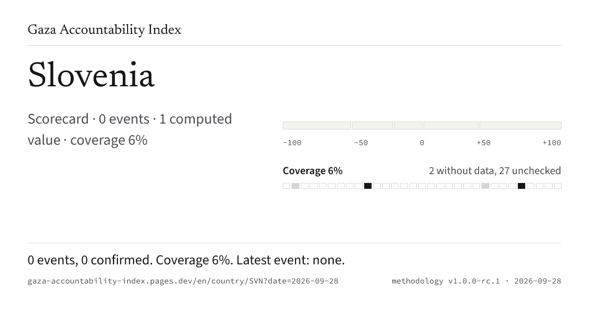
Task: Click the 'Latest event: none' summary line
Action: [x=291, y=260]
